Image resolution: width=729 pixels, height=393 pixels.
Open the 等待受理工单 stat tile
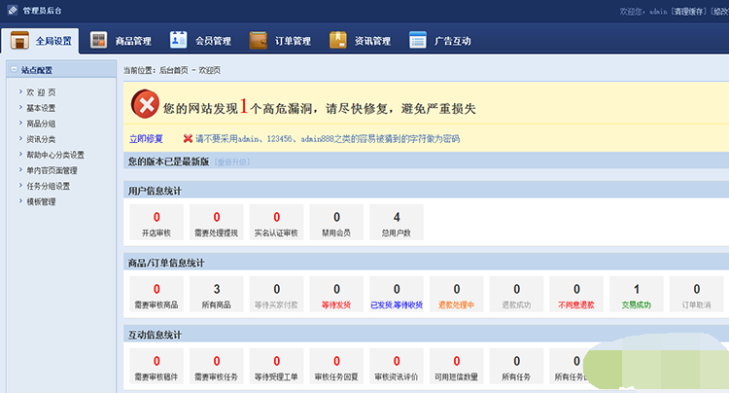[x=276, y=366]
